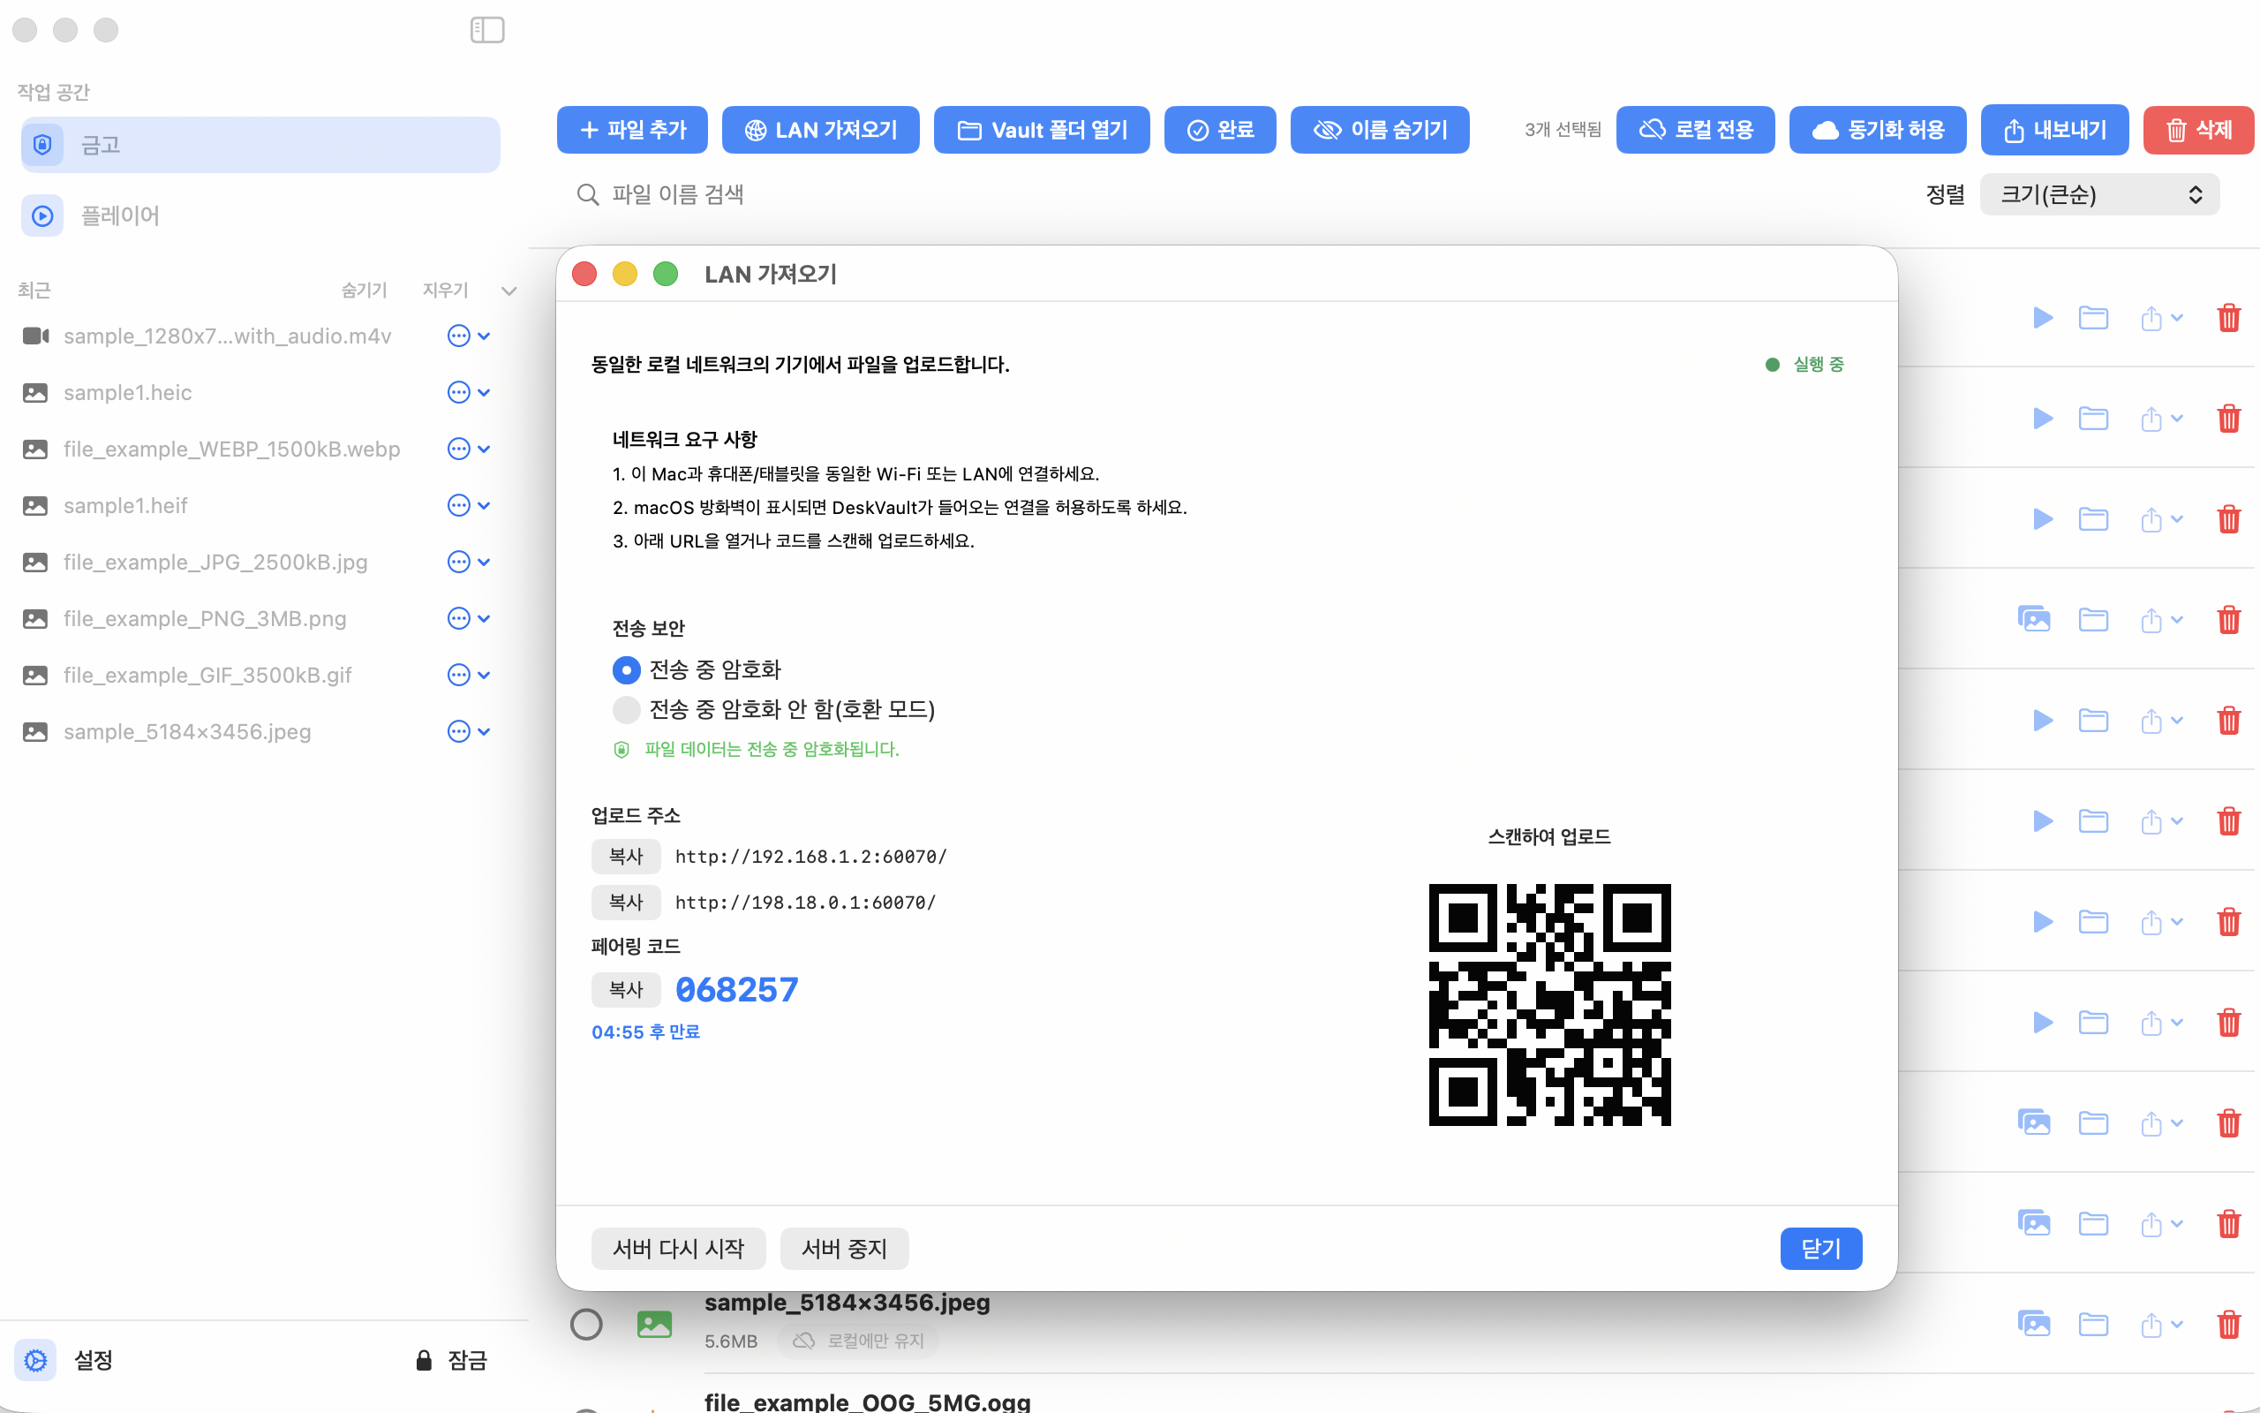Viewport: 2260px width, 1413px height.
Task: Close the dialog with the 닫기 button
Action: click(x=1820, y=1248)
